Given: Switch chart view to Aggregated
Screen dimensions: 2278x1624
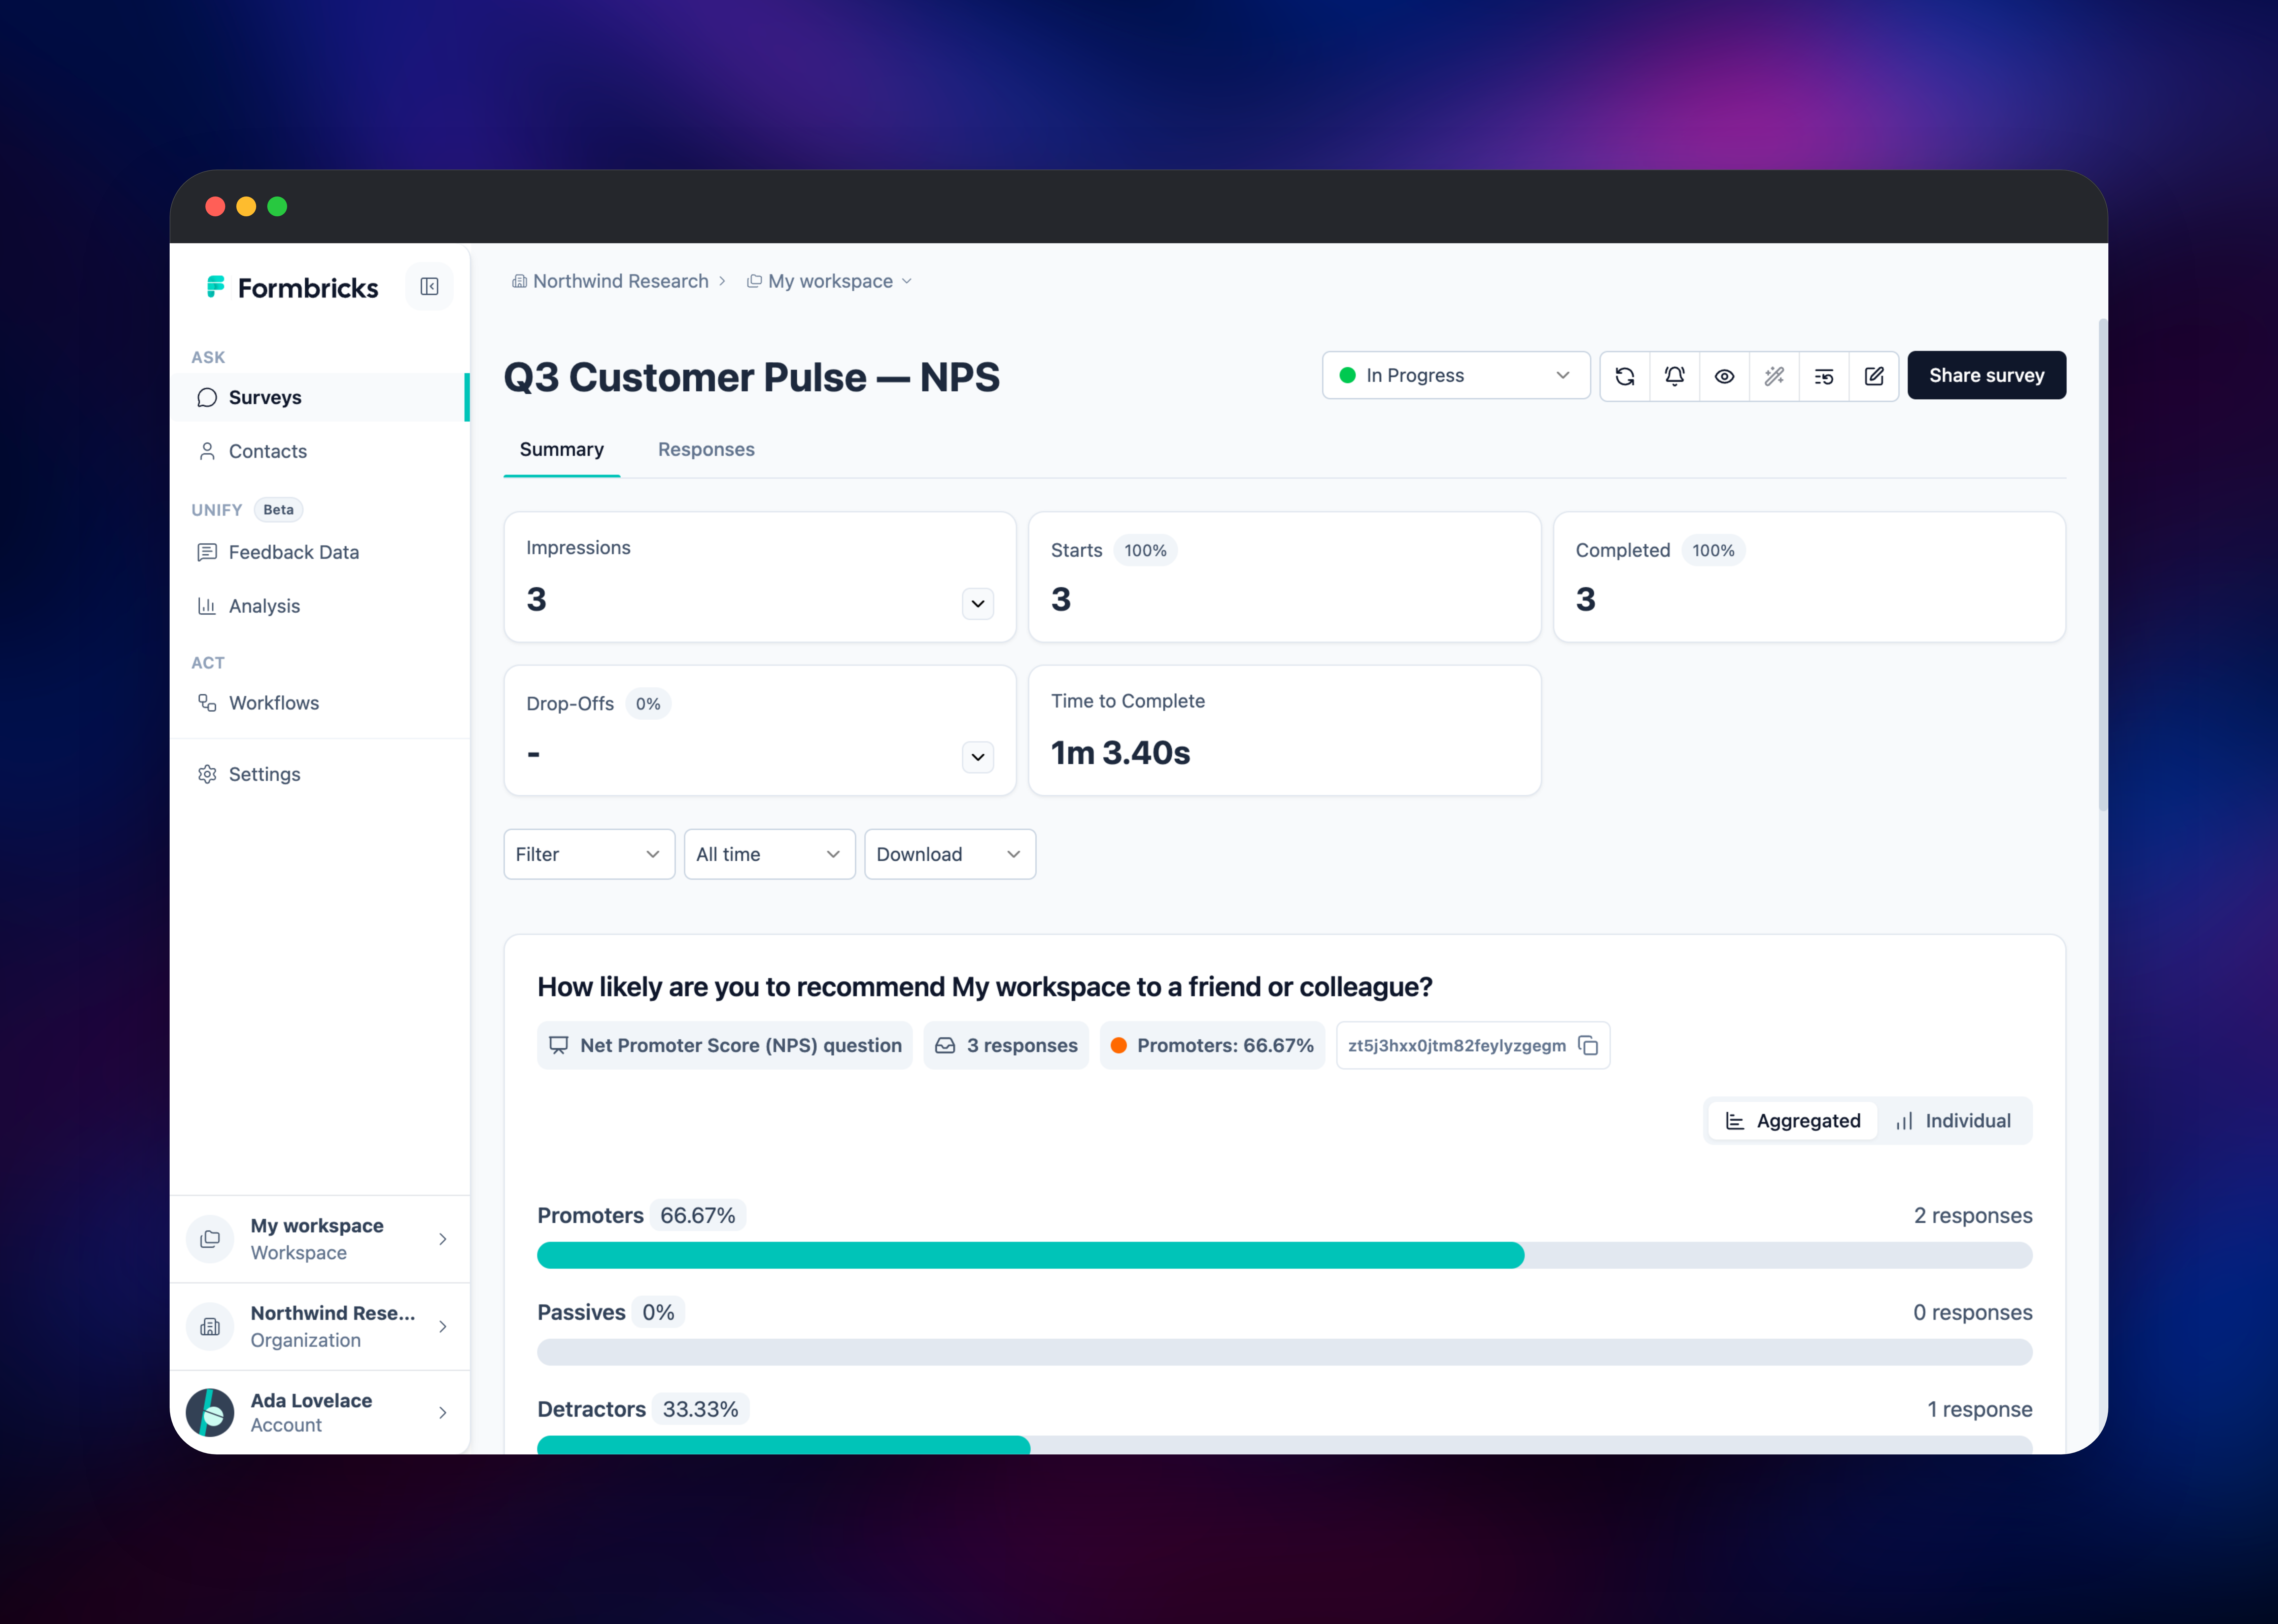Looking at the screenshot, I should tap(1793, 1121).
